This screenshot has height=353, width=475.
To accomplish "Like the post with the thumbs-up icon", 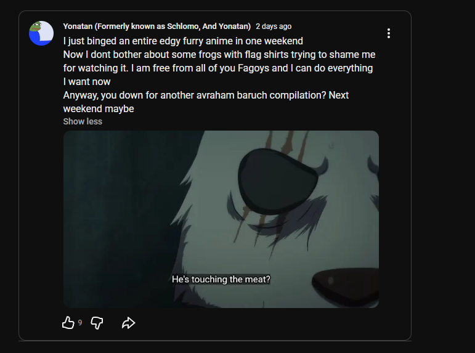I will coord(68,322).
